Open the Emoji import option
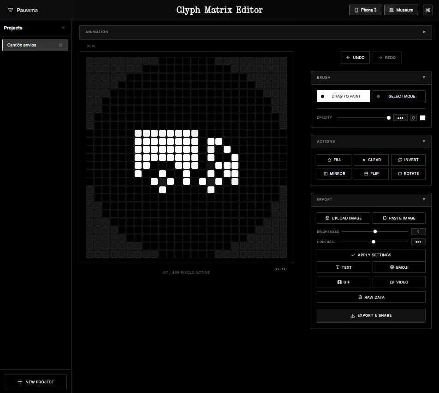439x393 pixels. 399,267
